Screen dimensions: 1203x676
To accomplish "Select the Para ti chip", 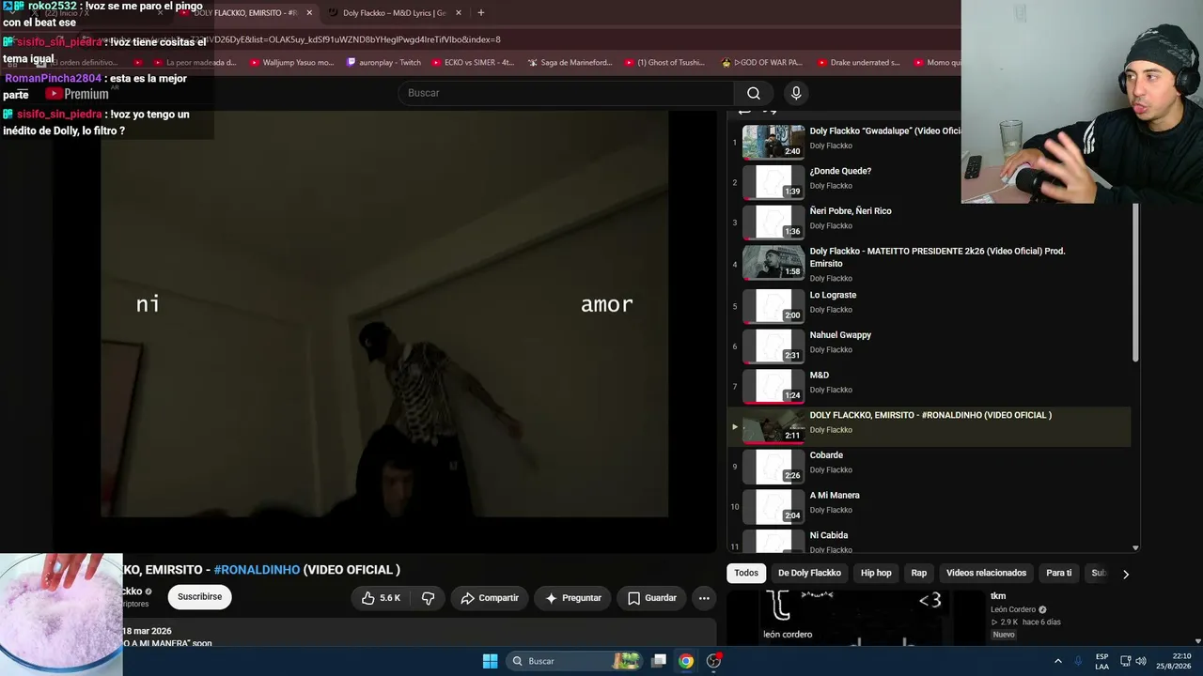I will point(1058,573).
